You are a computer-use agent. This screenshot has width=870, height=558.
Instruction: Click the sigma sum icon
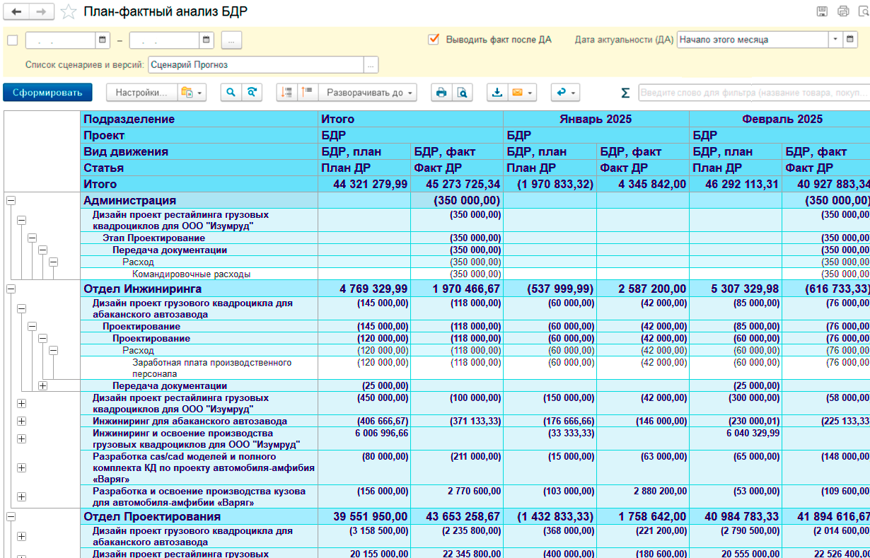625,93
